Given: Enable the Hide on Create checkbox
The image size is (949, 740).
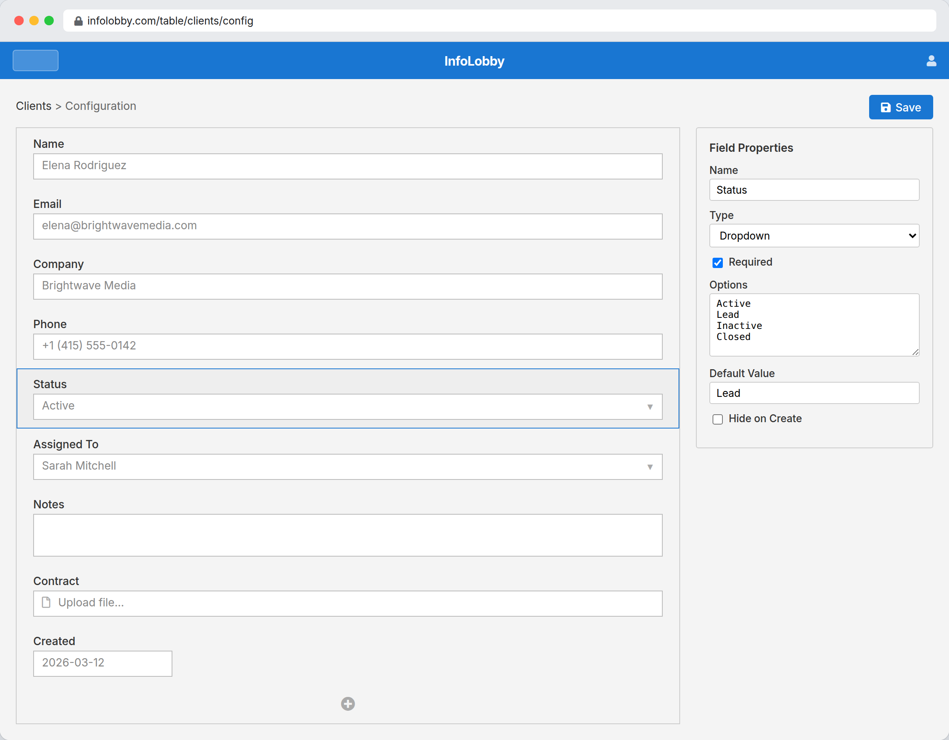Looking at the screenshot, I should pos(717,419).
